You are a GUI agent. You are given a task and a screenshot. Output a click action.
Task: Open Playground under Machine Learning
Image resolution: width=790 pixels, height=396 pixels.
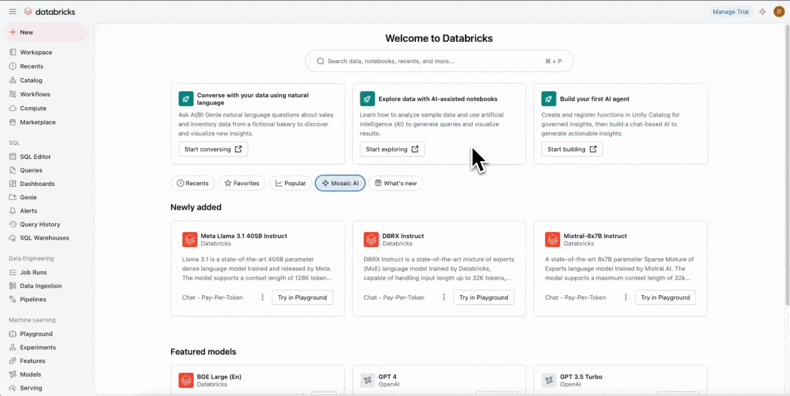coord(36,334)
